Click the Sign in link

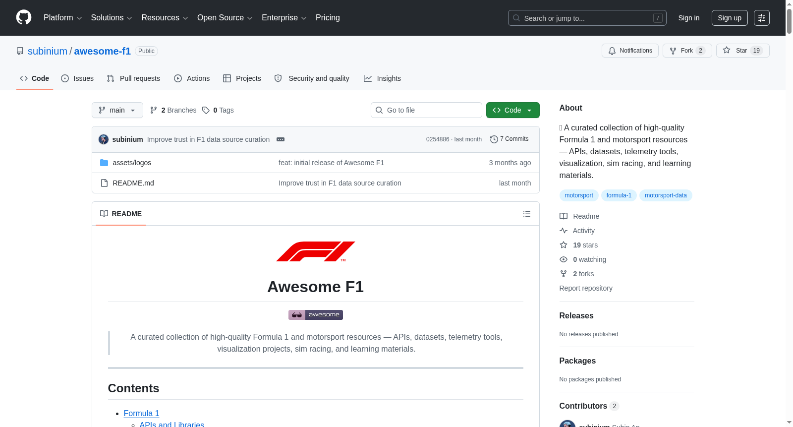coord(689,18)
